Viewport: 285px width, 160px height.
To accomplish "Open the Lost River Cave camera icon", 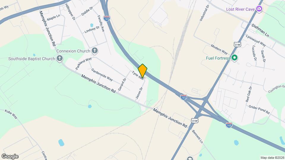I will pos(259,9).
